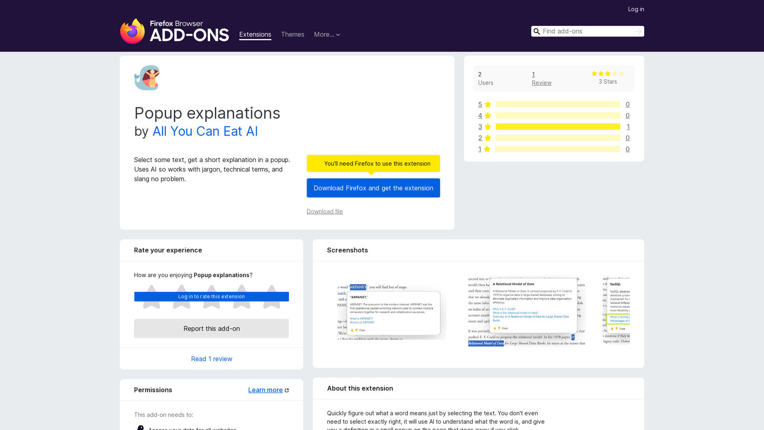Open the 1 Review link
Screen dimensions: 764x430
pyautogui.click(x=541, y=78)
